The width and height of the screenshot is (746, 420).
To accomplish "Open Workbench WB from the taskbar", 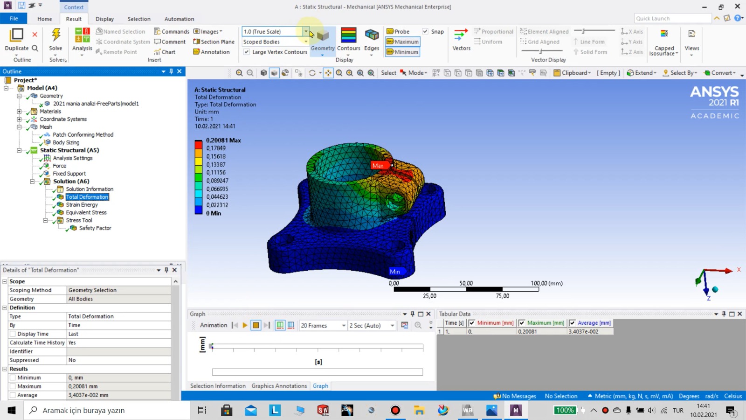I will pyautogui.click(x=468, y=411).
